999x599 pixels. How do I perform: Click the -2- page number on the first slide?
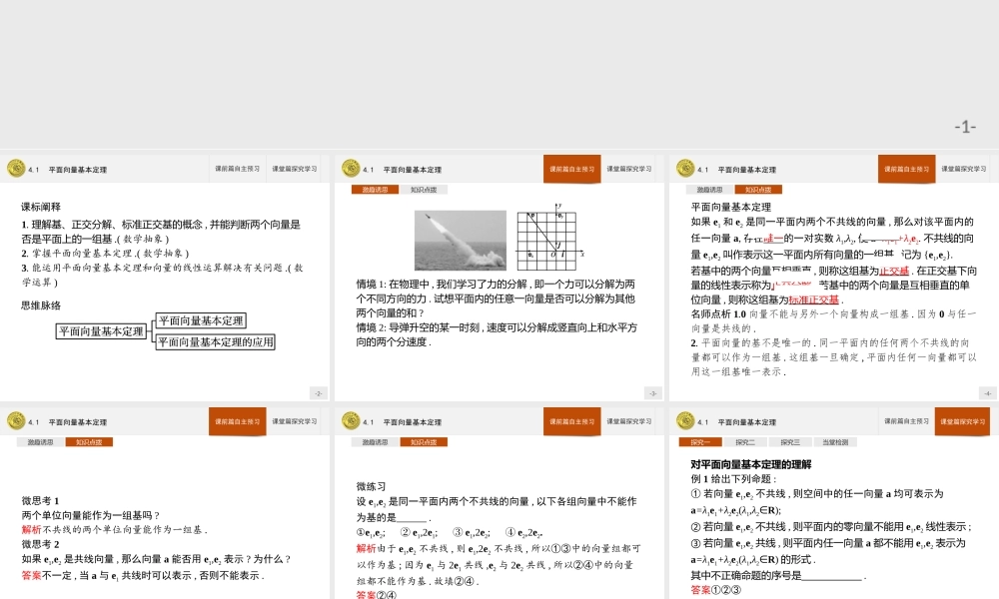[x=318, y=393]
